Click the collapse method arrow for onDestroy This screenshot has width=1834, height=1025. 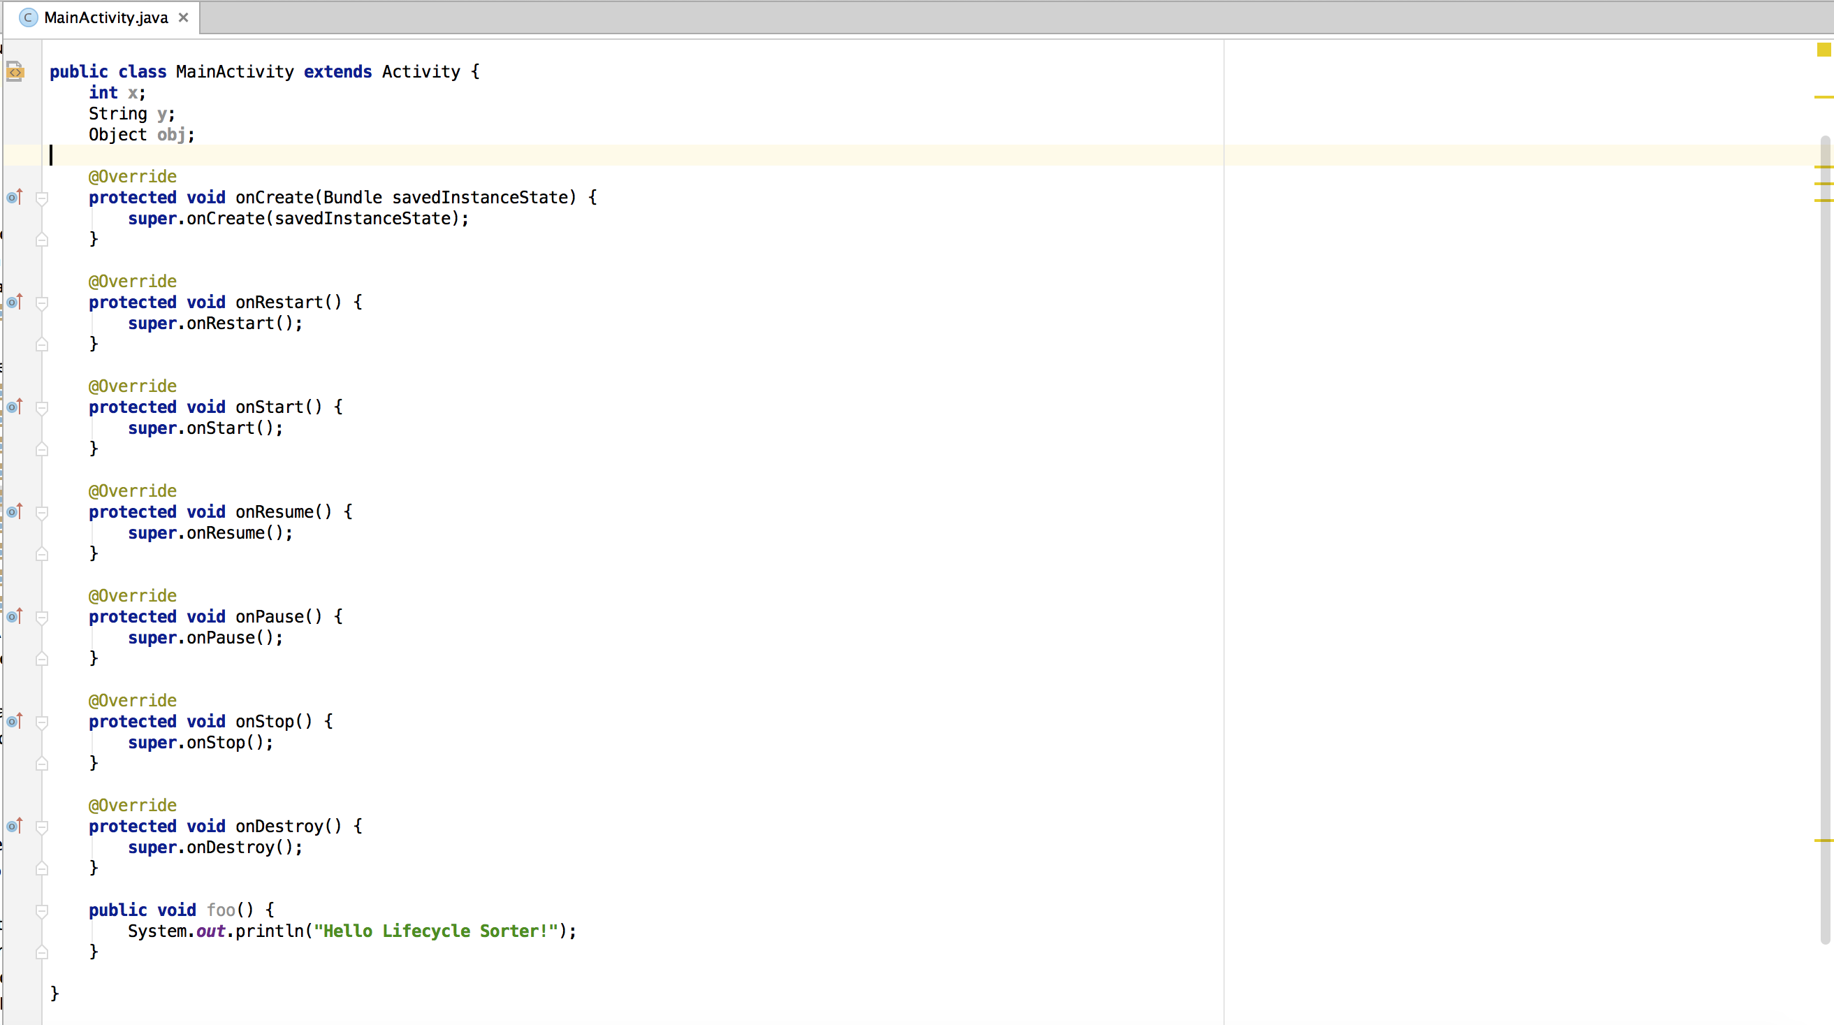pyautogui.click(x=36, y=824)
